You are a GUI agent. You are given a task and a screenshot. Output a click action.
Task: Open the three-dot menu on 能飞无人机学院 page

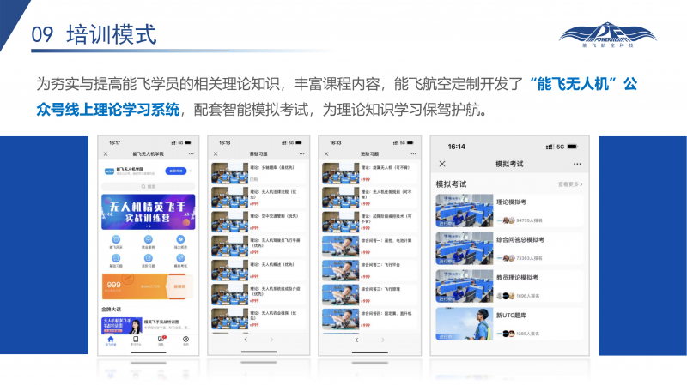pyautogui.click(x=191, y=154)
